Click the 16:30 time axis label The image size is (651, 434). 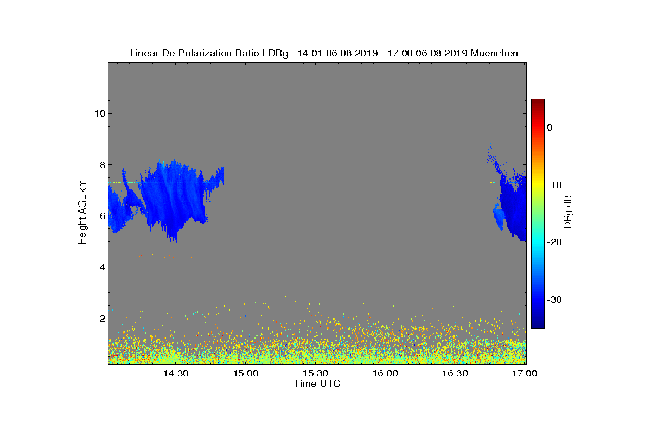455,373
